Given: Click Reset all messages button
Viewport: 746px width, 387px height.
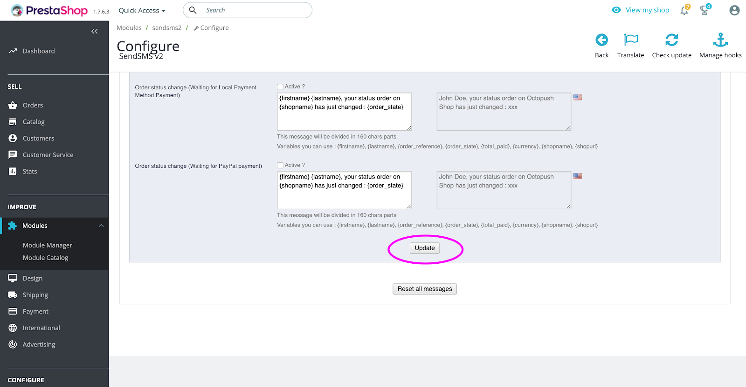Looking at the screenshot, I should pyautogui.click(x=425, y=289).
